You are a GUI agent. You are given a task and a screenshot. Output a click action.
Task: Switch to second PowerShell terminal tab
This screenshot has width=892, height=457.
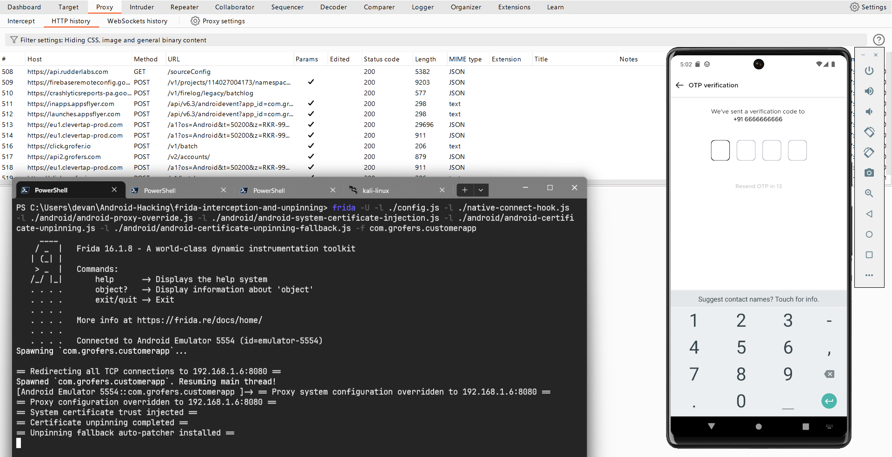click(x=179, y=190)
